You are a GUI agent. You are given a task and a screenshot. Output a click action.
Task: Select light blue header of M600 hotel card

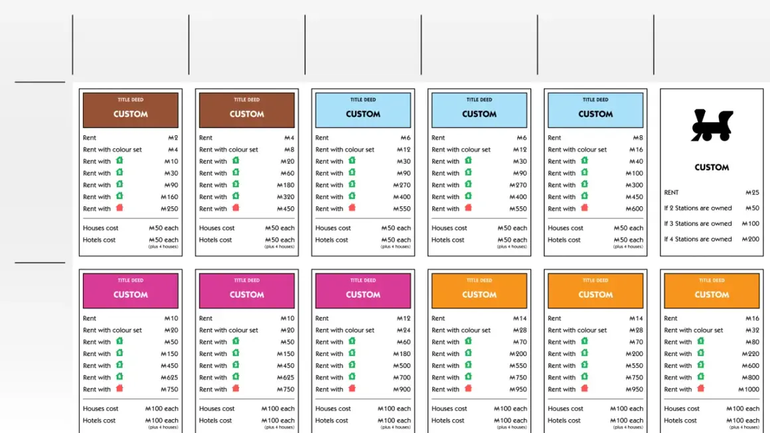(x=595, y=110)
